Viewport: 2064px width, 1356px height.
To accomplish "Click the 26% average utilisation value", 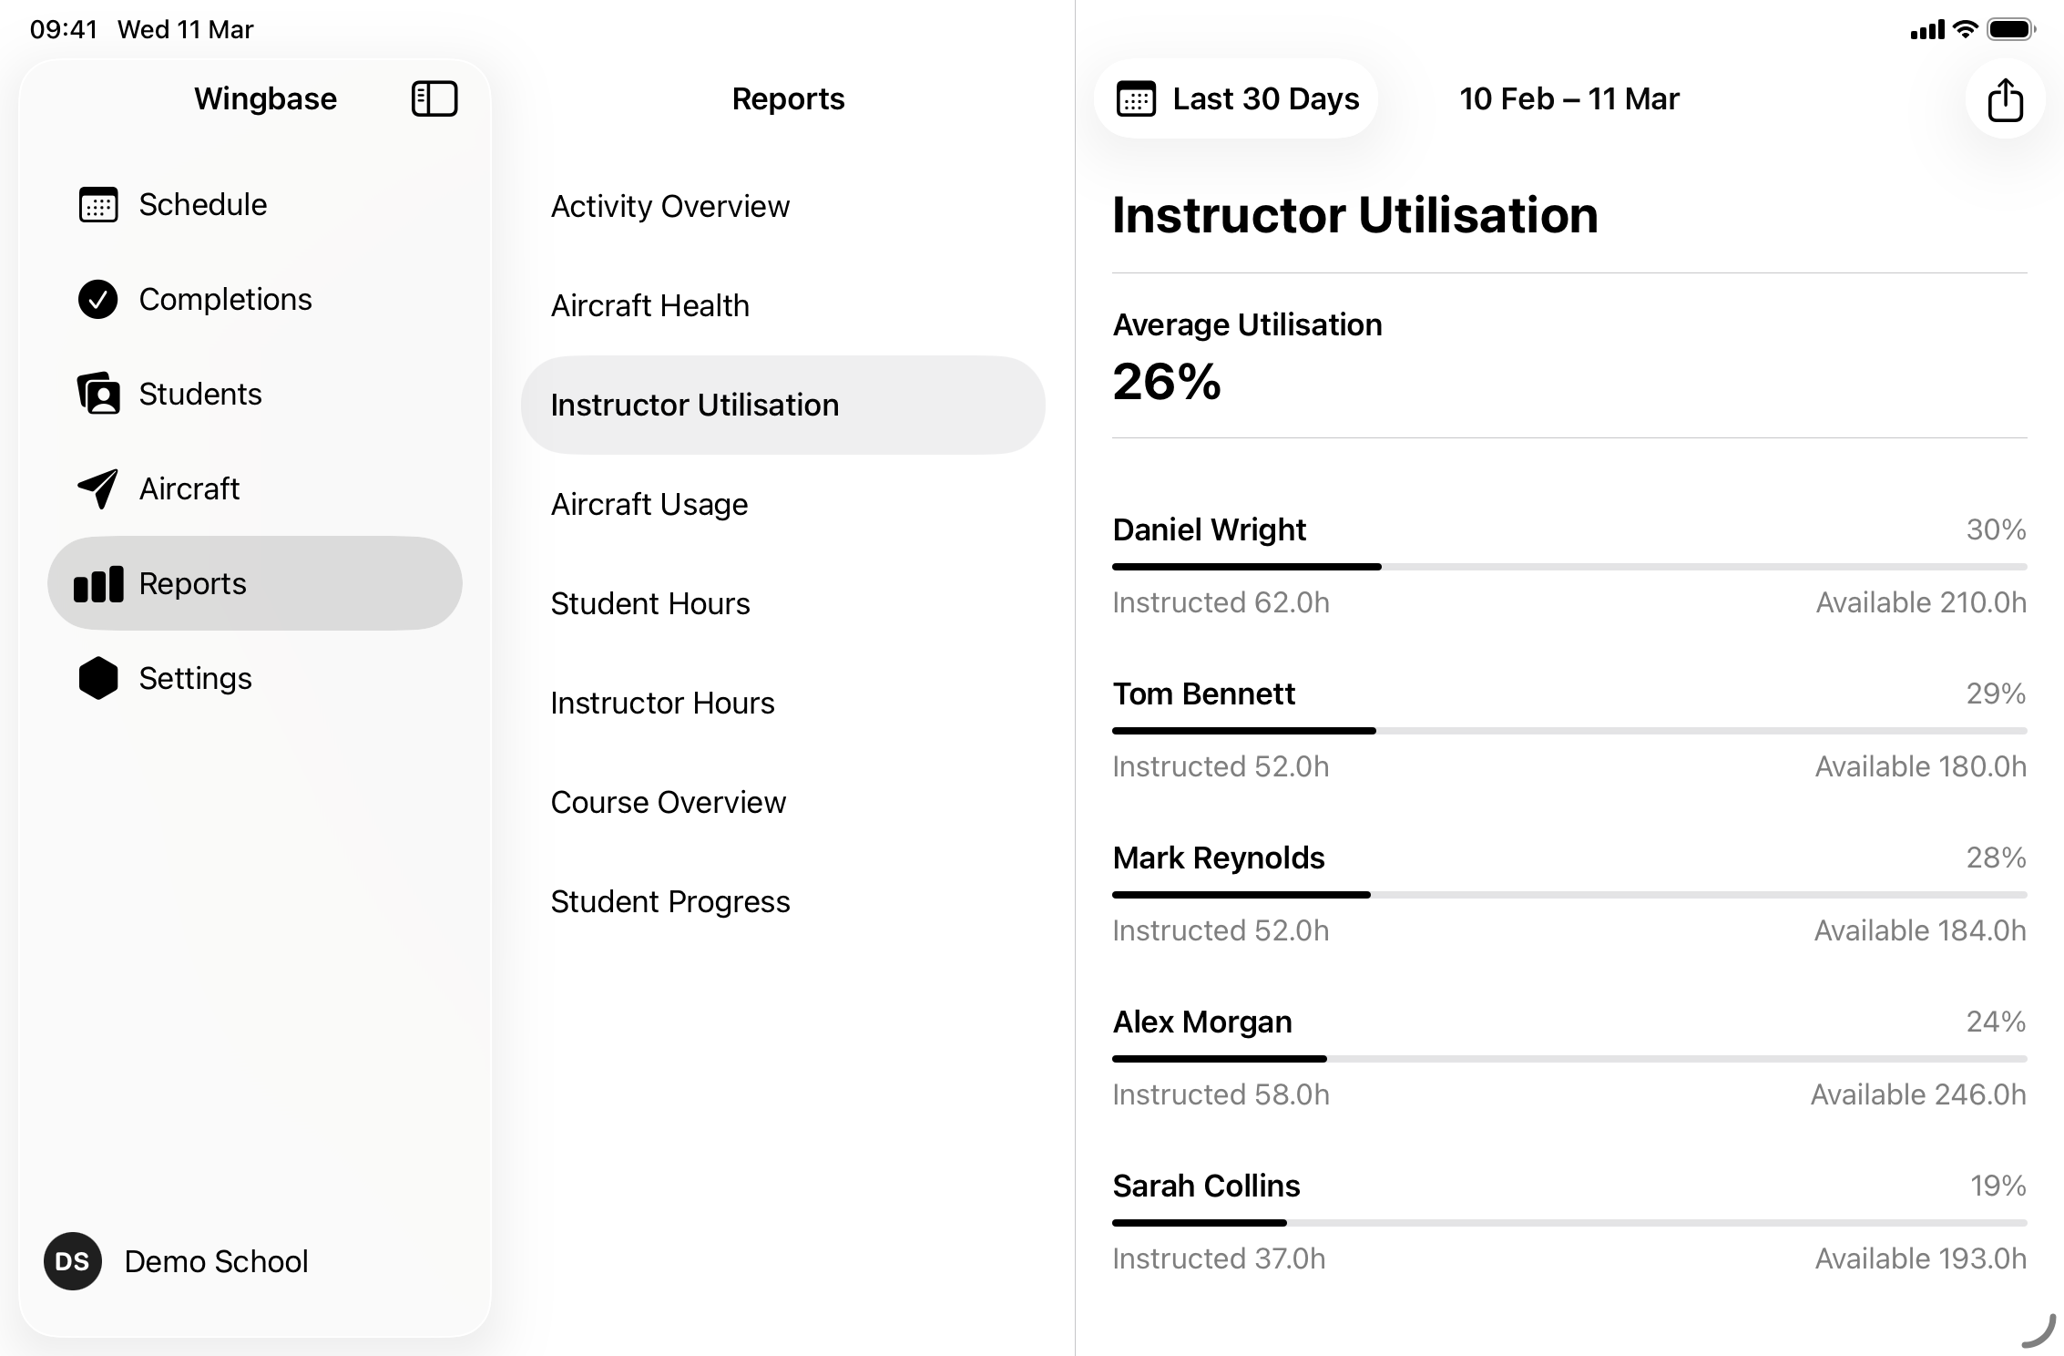I will 1167,382.
